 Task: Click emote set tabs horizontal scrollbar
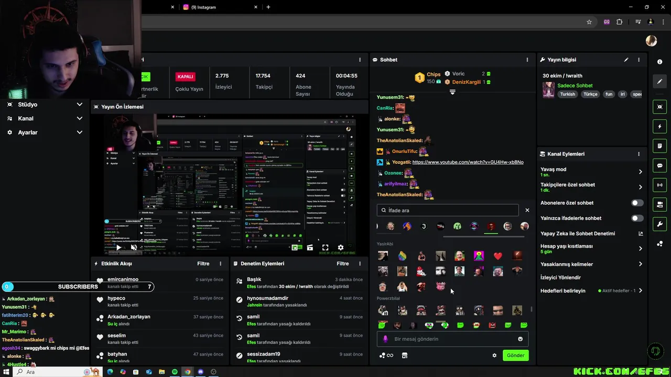[x=483, y=237]
